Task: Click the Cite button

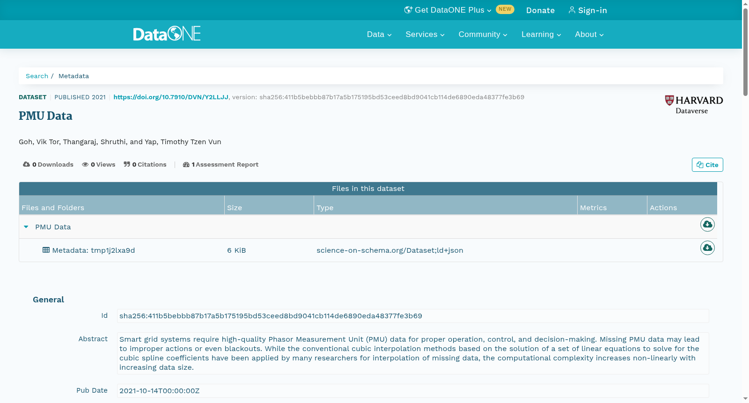Action: (x=707, y=165)
